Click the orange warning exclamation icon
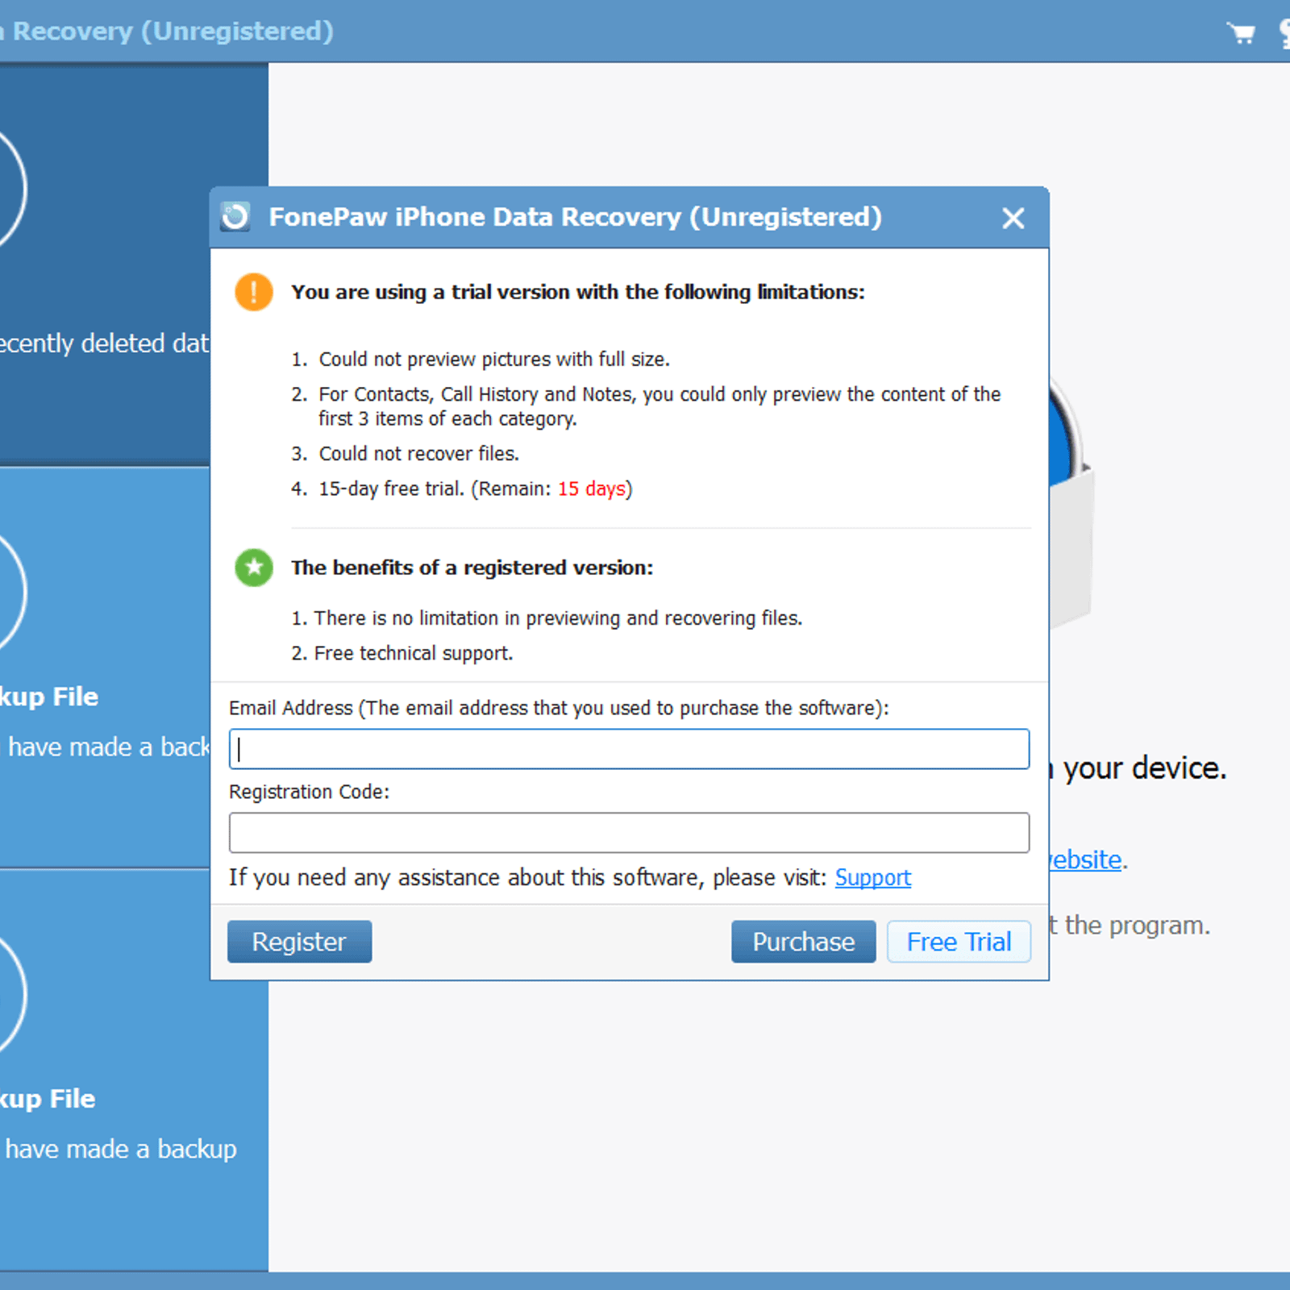1290x1290 pixels. pyautogui.click(x=254, y=292)
